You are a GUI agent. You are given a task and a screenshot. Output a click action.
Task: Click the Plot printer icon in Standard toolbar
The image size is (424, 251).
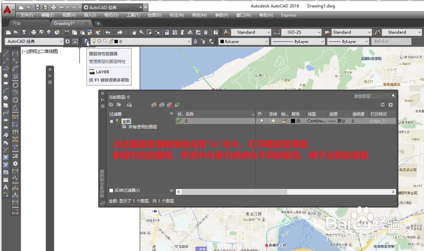click(x=33, y=33)
